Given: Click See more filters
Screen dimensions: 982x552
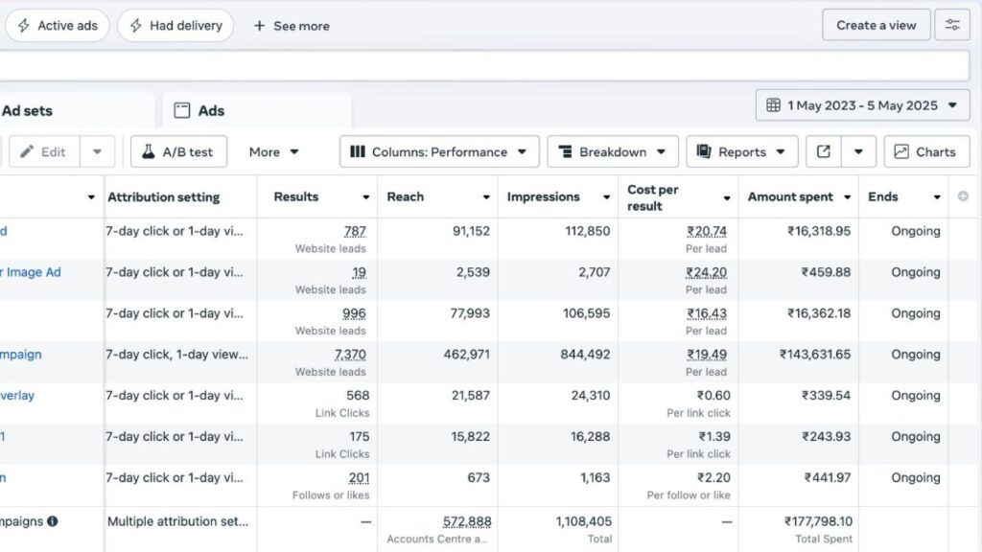Looking at the screenshot, I should [x=292, y=26].
